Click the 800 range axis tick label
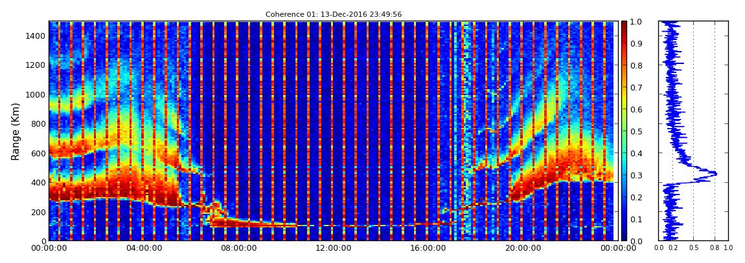The width and height of the screenshot is (745, 263). coord(38,123)
